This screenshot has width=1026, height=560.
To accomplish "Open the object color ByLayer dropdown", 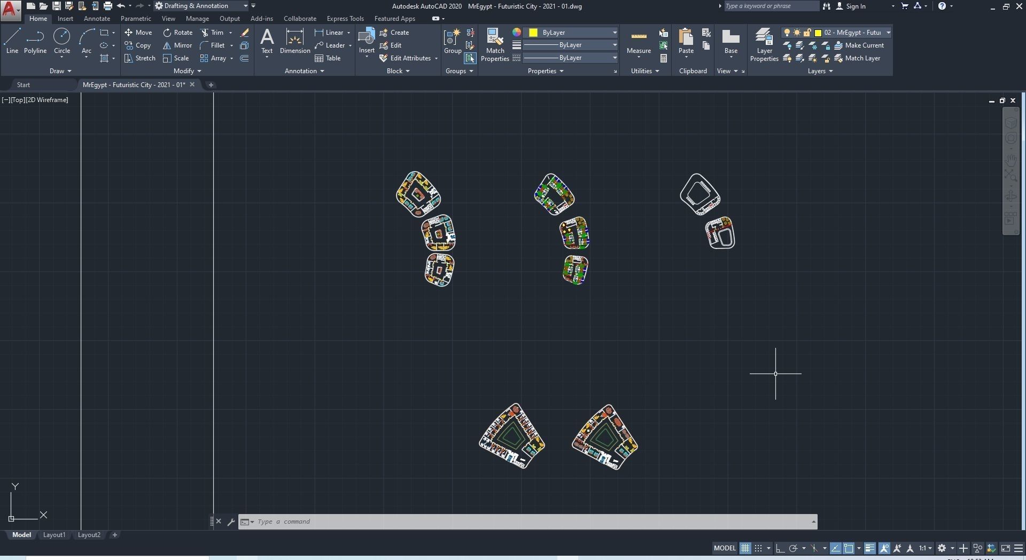I will click(571, 33).
